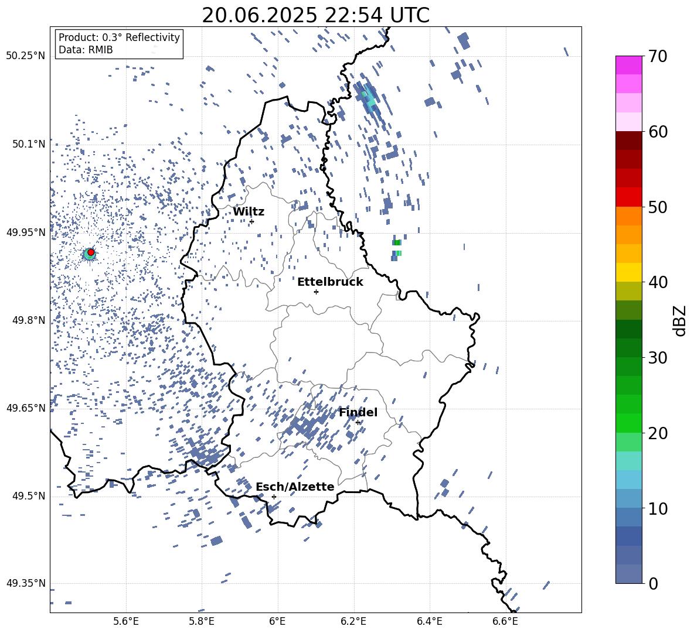Click the cyan echo cluster near northern border
Screen dimensions: 694x633
(368, 99)
